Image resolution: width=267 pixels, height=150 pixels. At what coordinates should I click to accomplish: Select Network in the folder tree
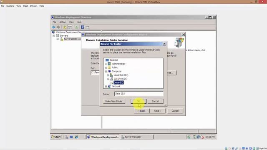tap(116, 86)
